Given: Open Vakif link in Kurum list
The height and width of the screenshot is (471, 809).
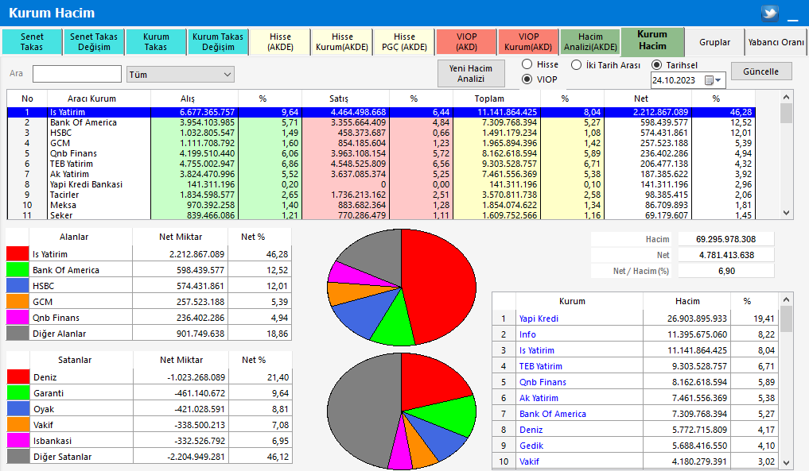Looking at the screenshot, I should pos(529,461).
